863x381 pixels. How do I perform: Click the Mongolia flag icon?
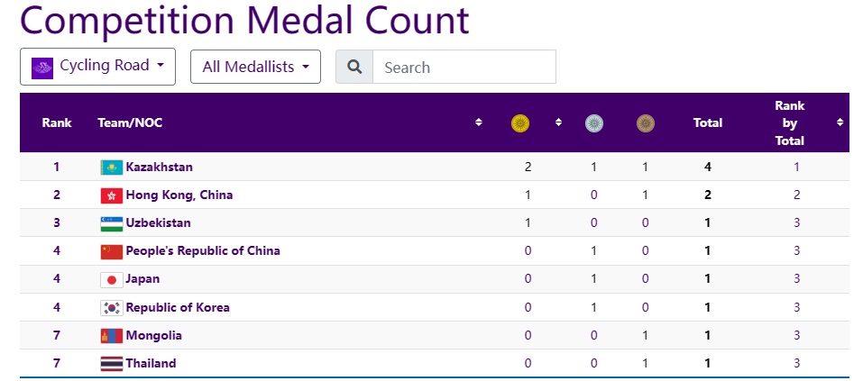111,336
